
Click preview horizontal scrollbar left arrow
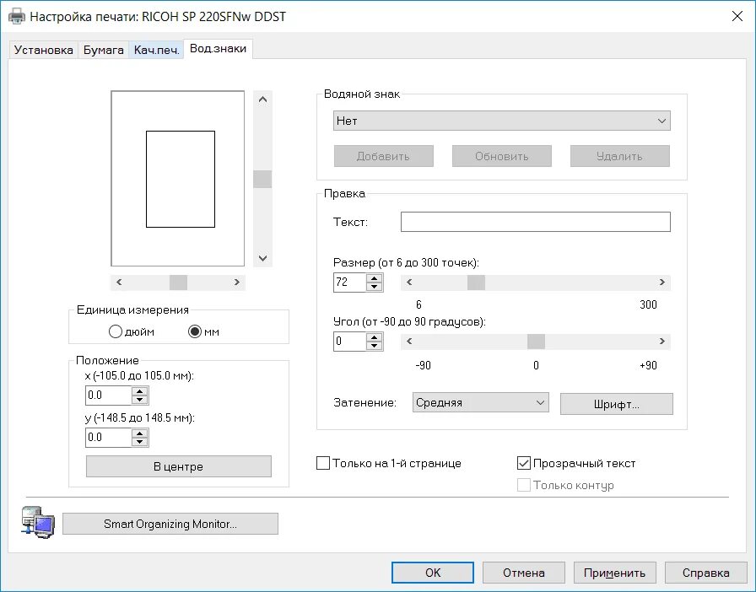pos(119,282)
